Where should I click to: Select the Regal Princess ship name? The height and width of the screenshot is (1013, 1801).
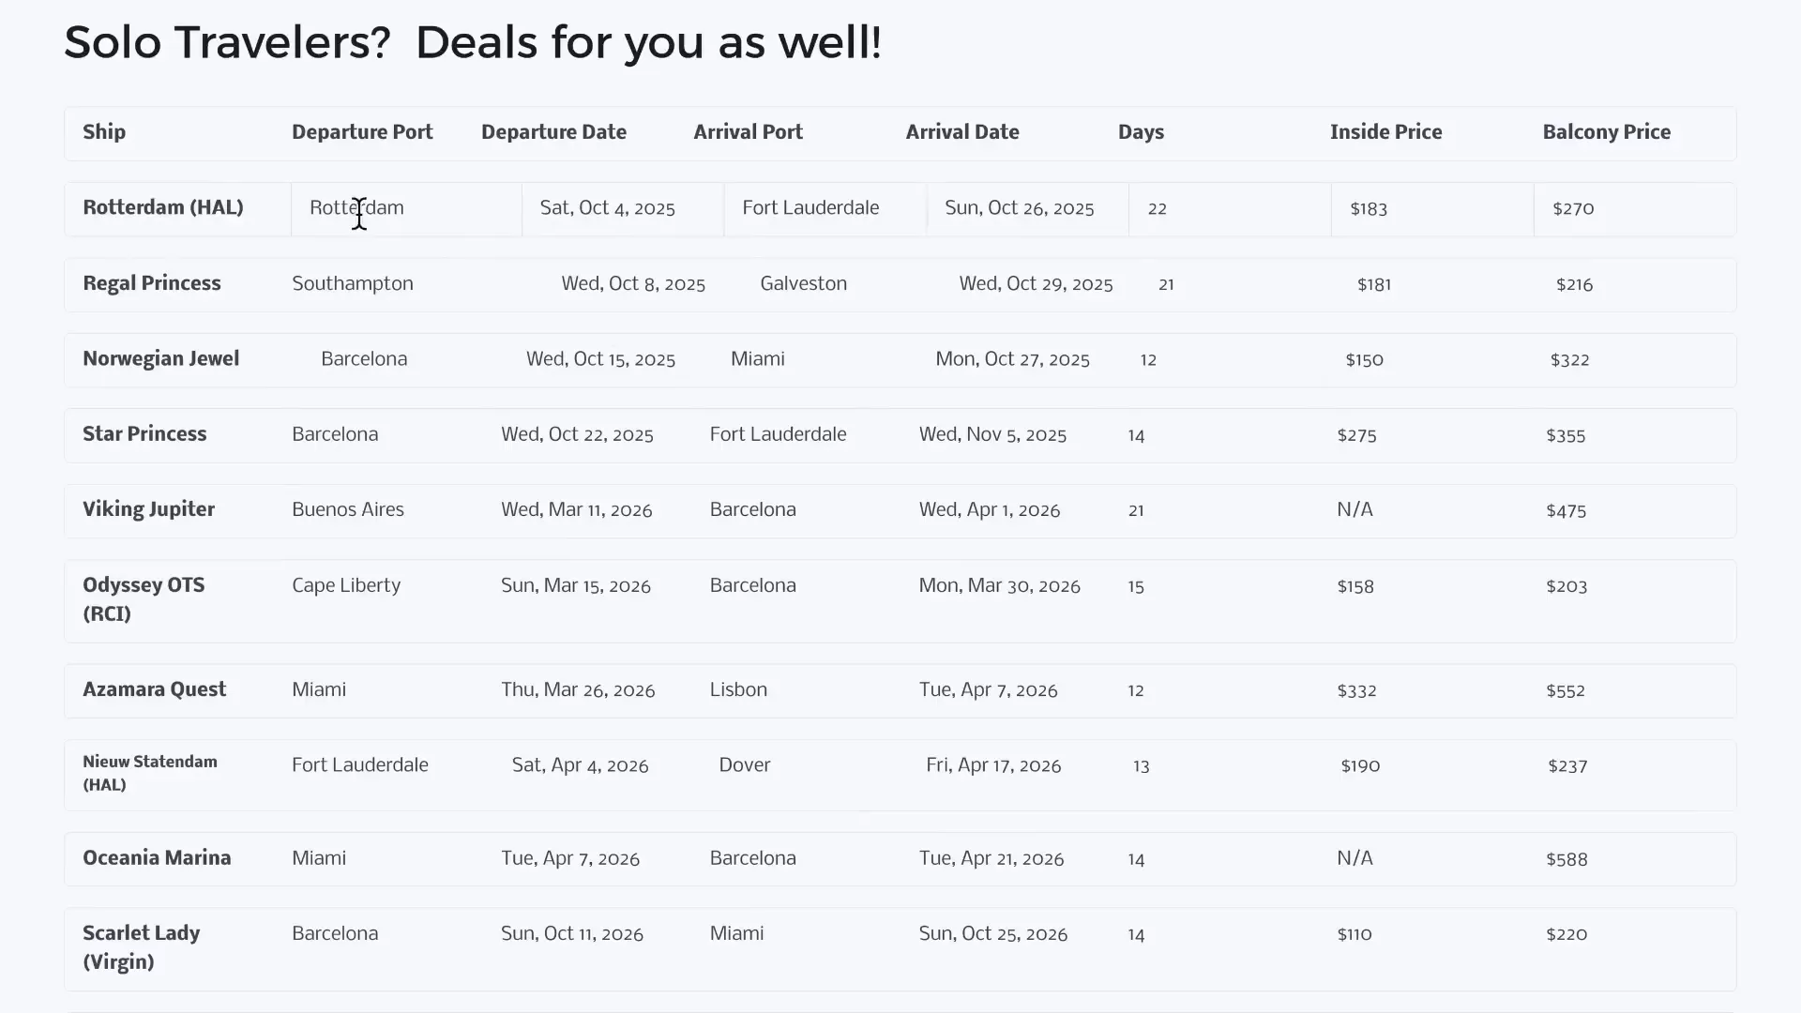click(152, 283)
